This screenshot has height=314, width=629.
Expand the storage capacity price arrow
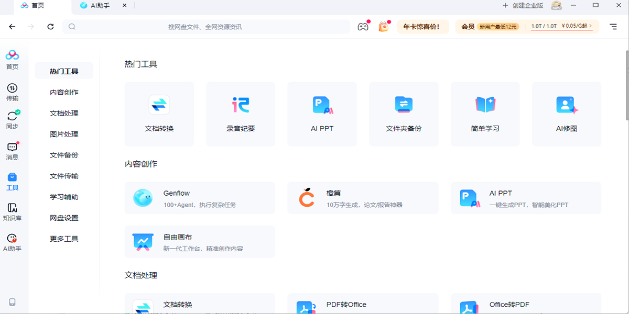[591, 26]
